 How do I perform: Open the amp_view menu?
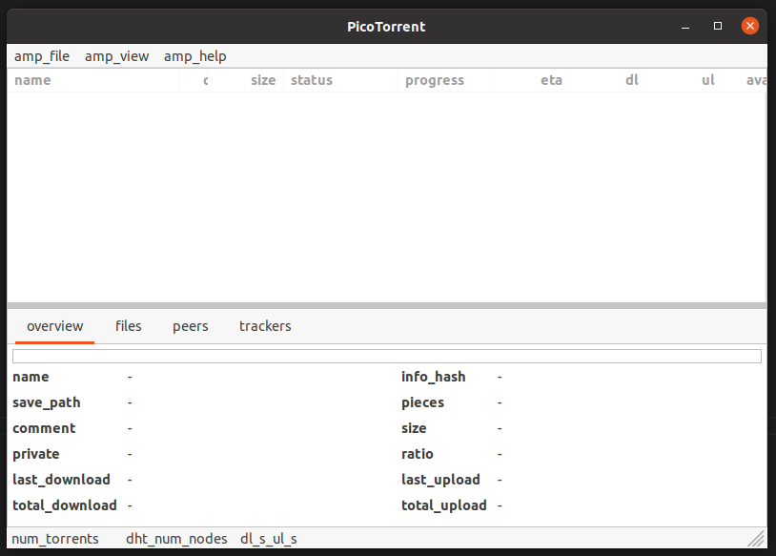click(117, 56)
